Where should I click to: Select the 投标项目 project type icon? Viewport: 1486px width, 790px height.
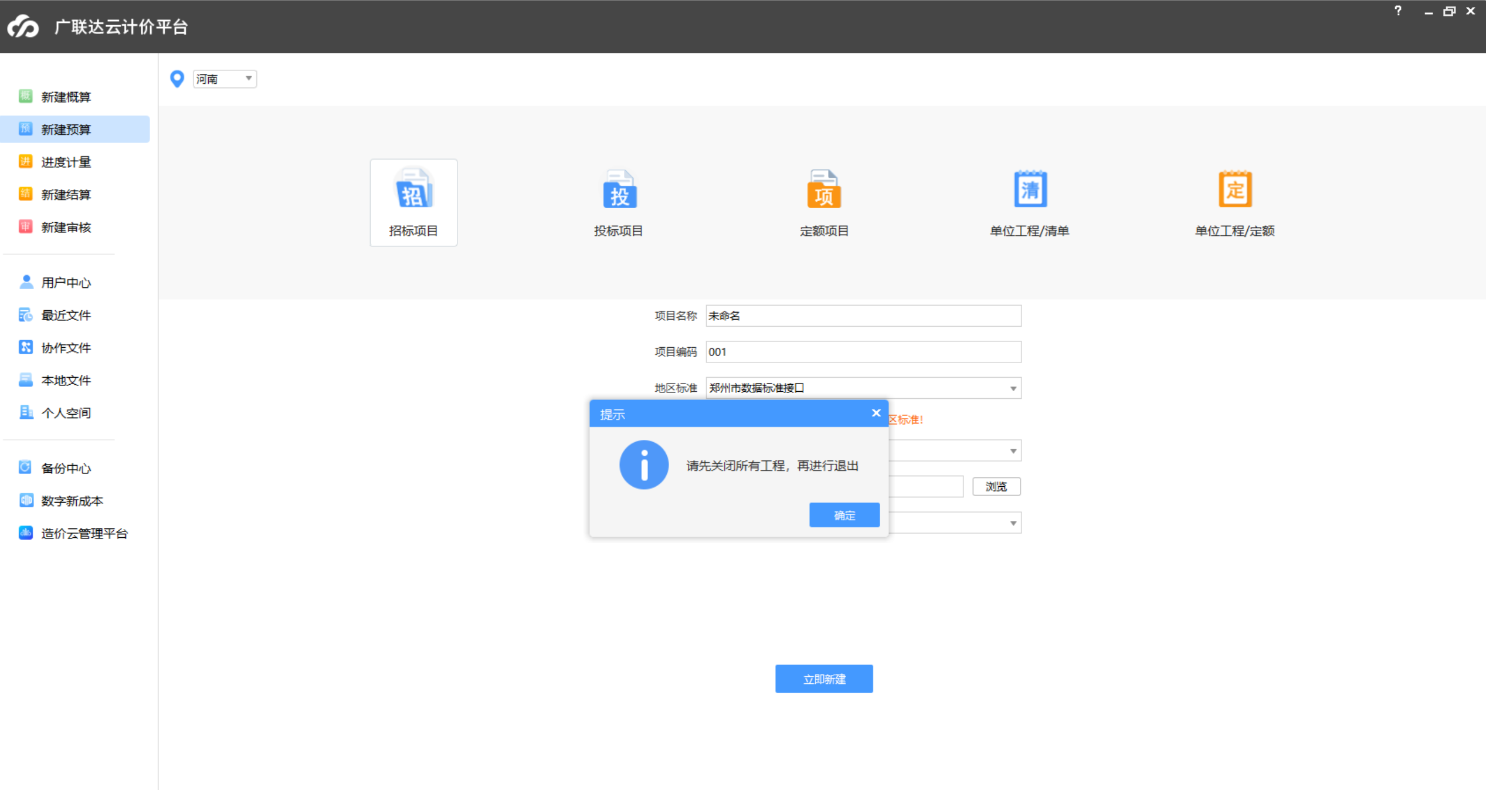click(619, 189)
